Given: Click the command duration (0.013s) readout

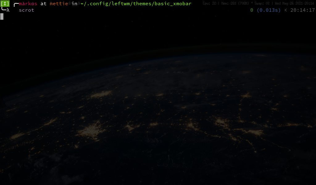Looking at the screenshot, I should coord(268,10).
